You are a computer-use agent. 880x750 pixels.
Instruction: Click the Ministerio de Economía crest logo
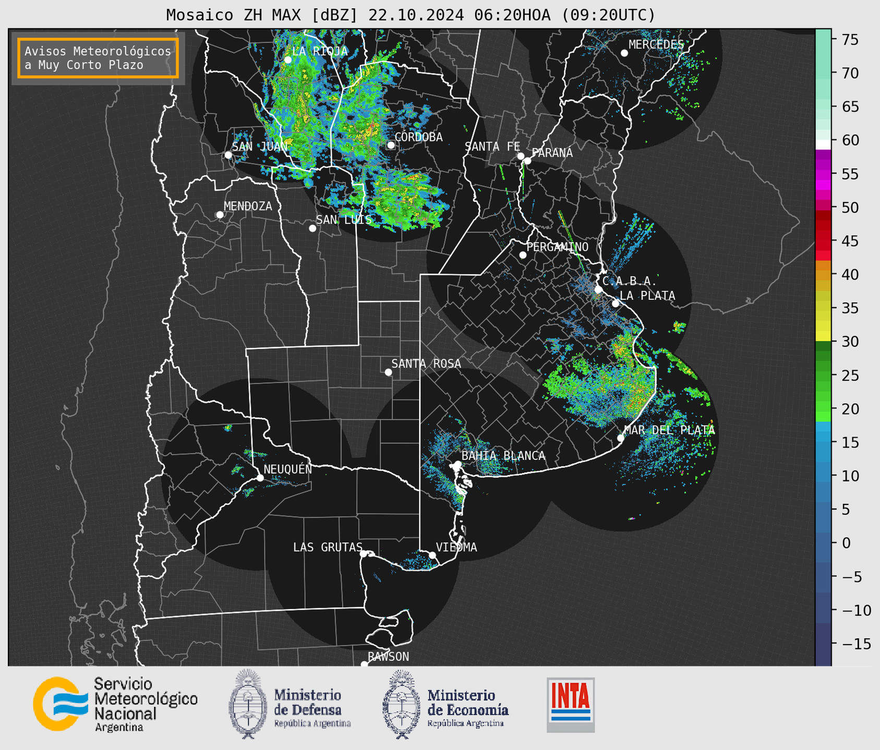(x=401, y=704)
